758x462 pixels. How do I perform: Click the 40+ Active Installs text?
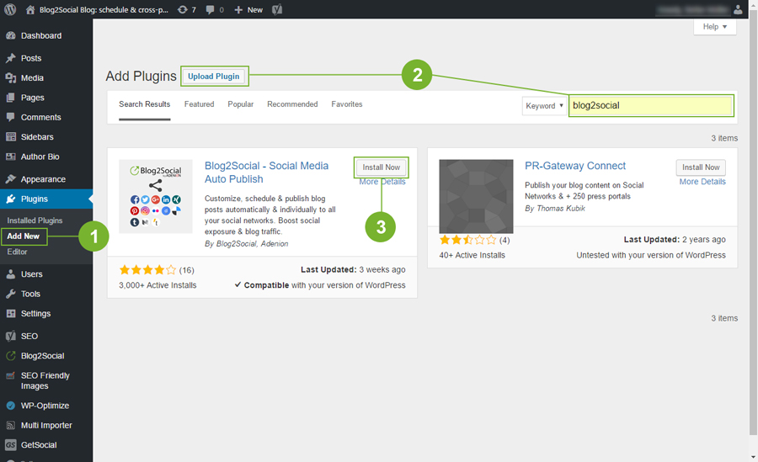coord(472,255)
